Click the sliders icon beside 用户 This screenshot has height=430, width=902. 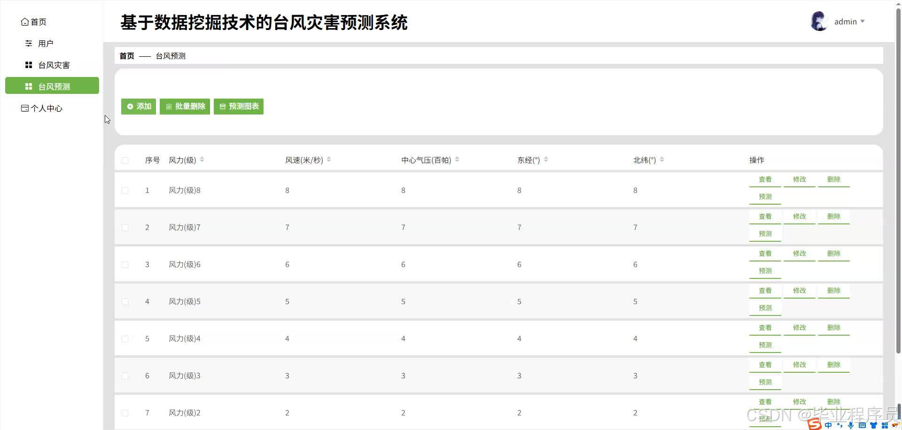coord(29,43)
